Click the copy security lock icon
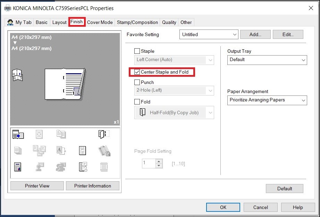This screenshot has height=217, width=320. coord(104,151)
